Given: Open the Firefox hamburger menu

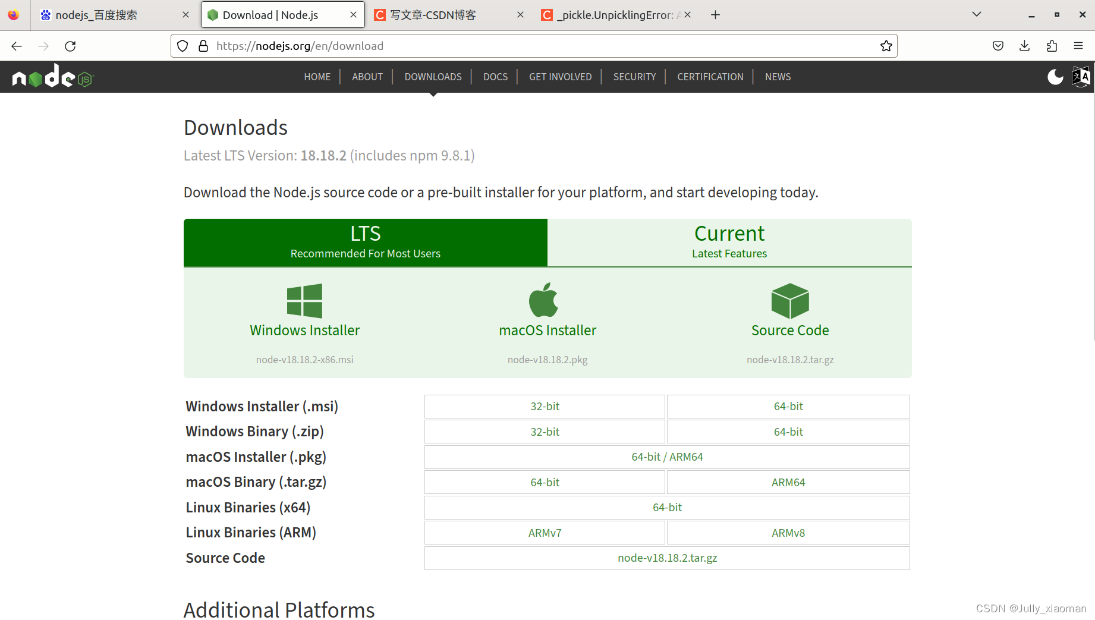Looking at the screenshot, I should [1078, 46].
